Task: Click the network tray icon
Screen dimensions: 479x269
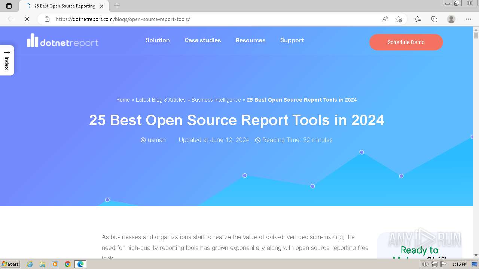Action: click(x=434, y=264)
